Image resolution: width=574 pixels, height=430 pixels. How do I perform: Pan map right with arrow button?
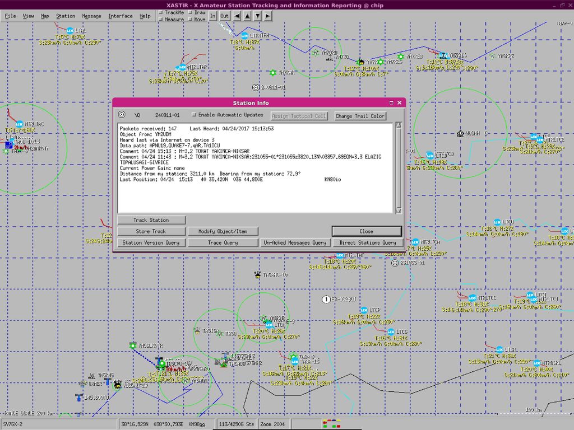268,16
